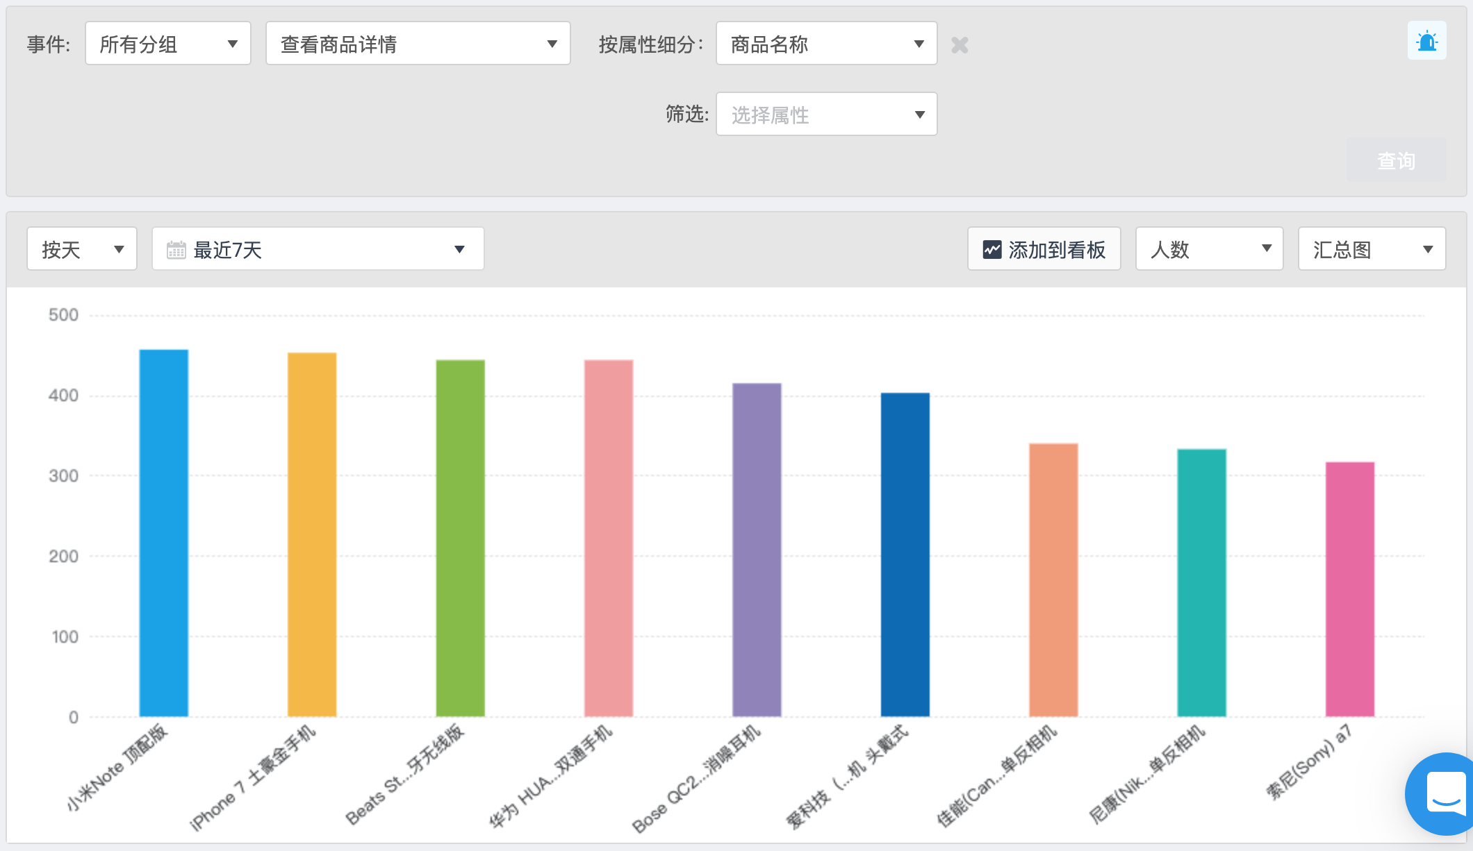Expand the 商品名称 attribute dropdown
This screenshot has width=1473, height=851.
click(x=827, y=44)
